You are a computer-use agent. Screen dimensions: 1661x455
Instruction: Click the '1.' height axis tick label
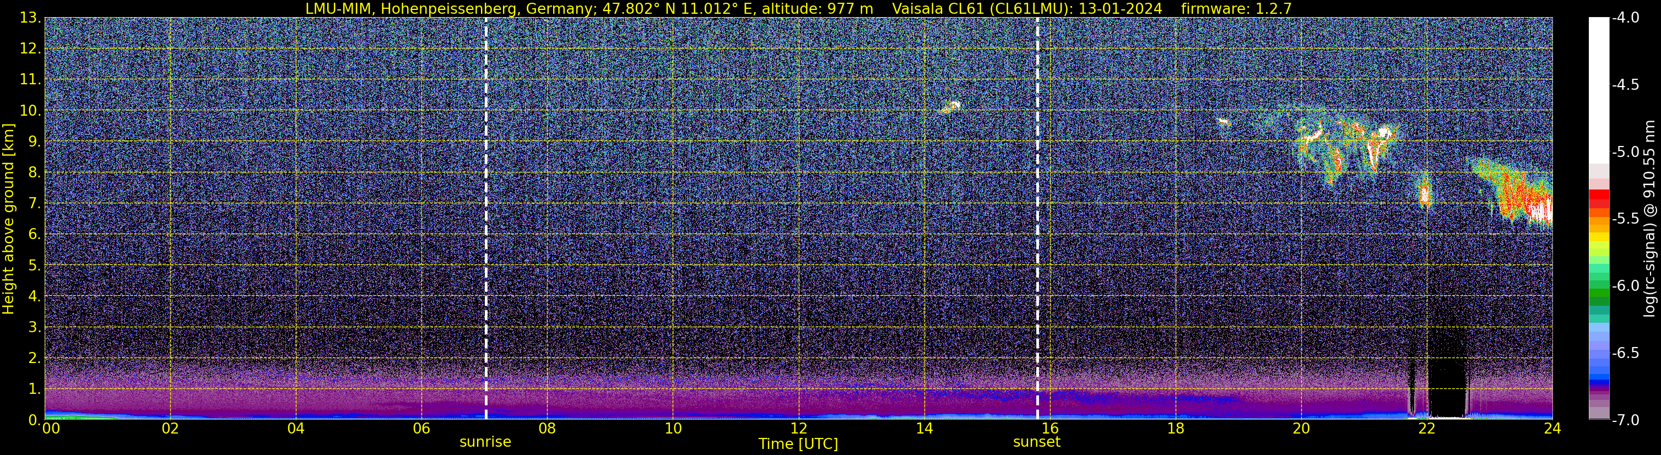(x=34, y=389)
